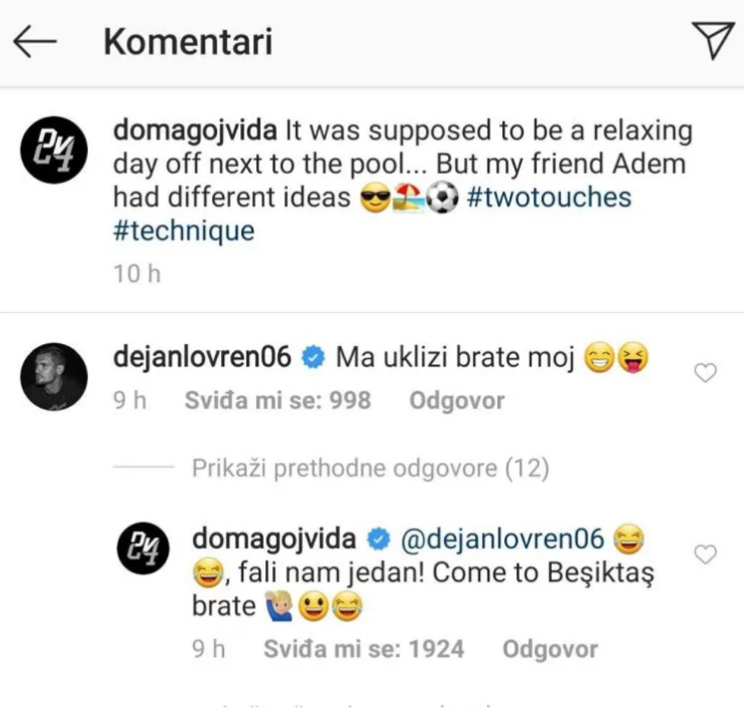Like dejanlovren06's comment with the heart
This screenshot has height=710, width=744.
click(x=705, y=373)
